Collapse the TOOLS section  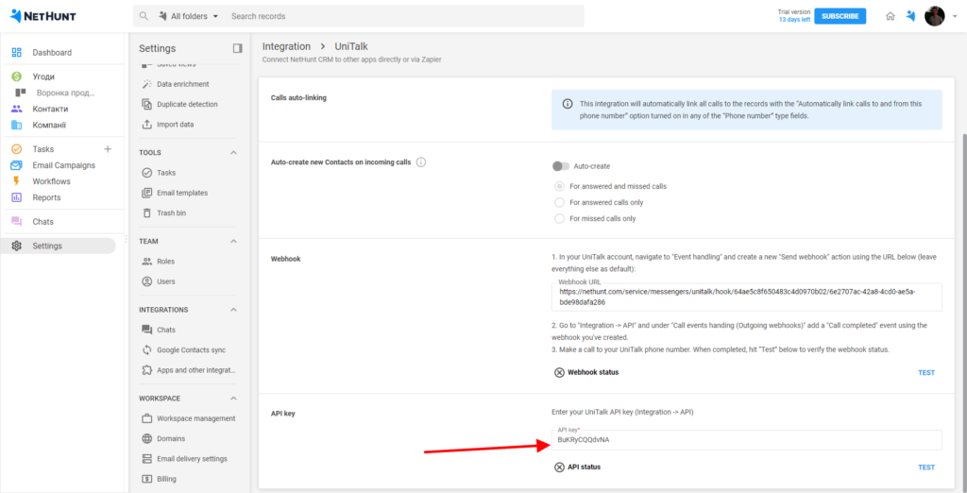pyautogui.click(x=233, y=153)
